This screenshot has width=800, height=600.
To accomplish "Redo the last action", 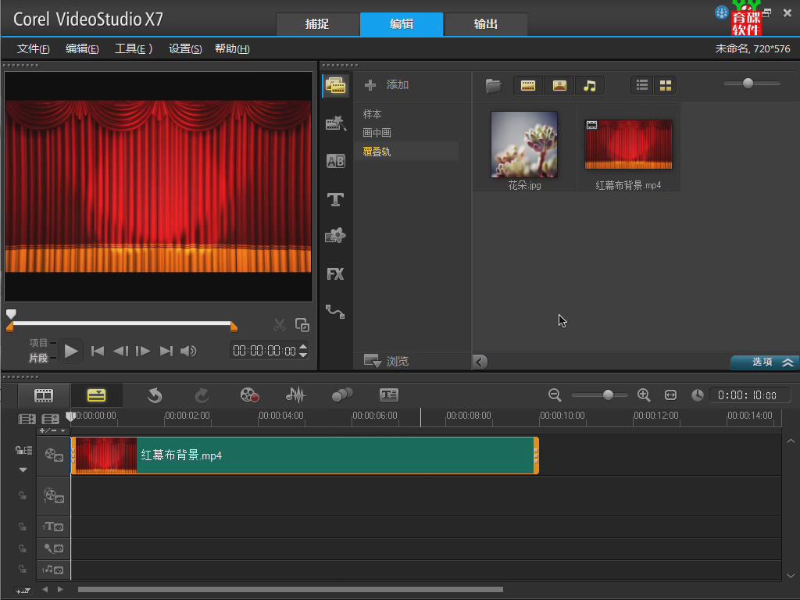I will (202, 395).
